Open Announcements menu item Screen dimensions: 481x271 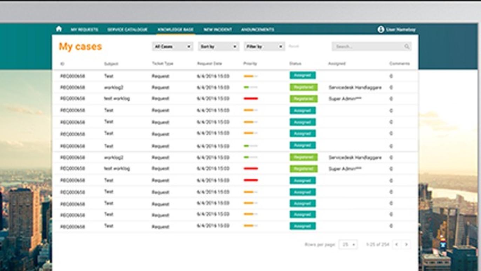257,30
